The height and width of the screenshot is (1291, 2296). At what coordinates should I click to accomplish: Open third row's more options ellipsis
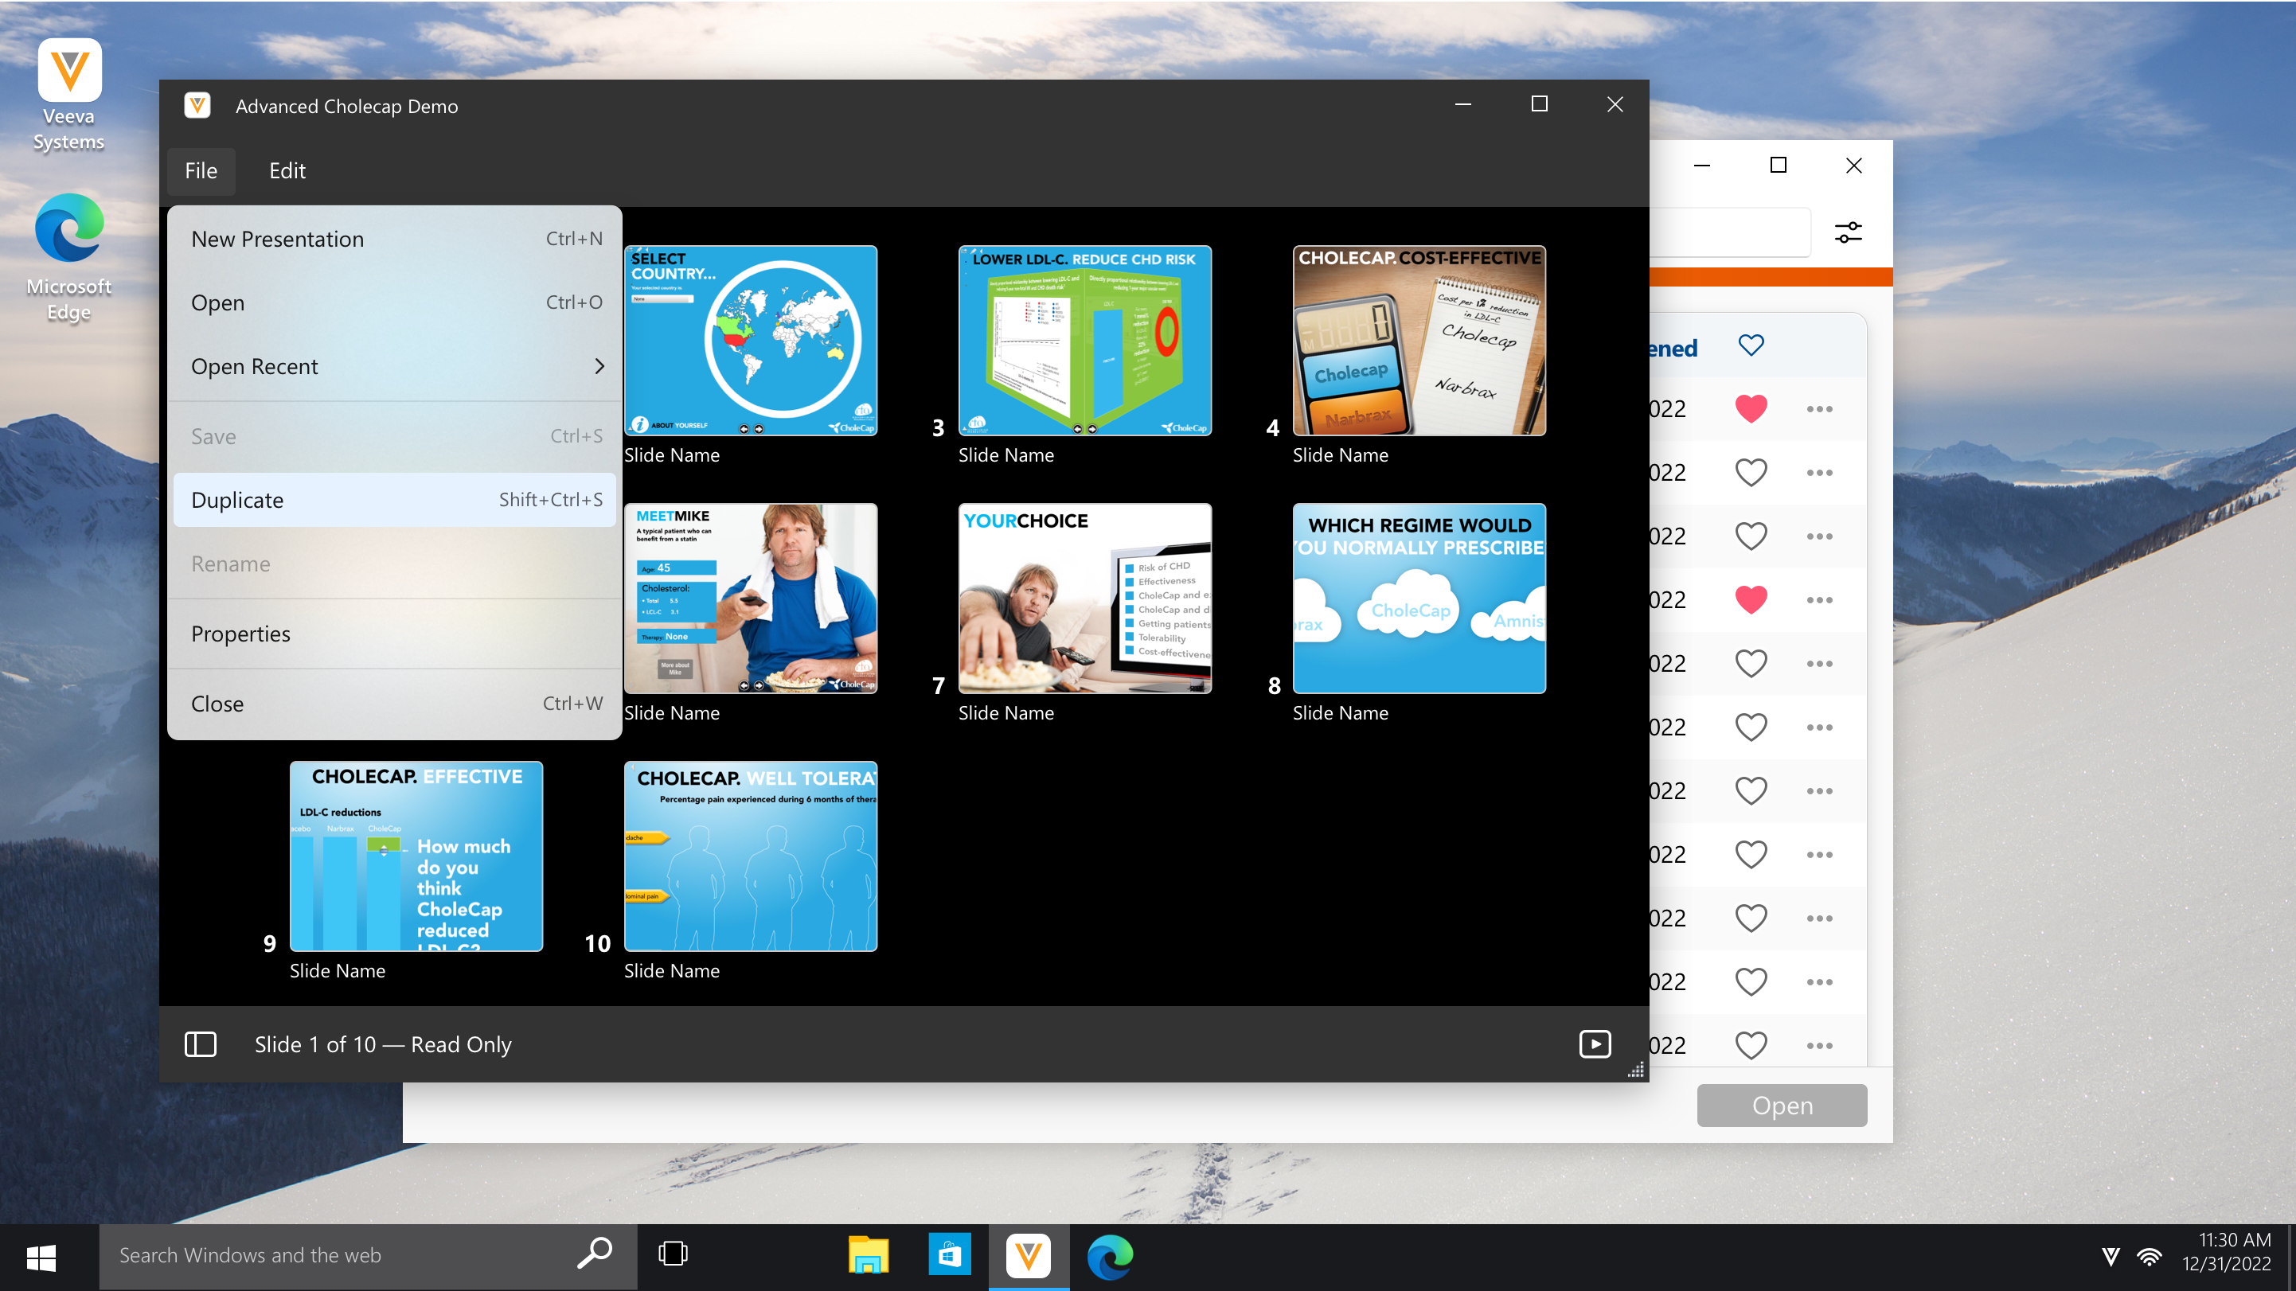[1819, 536]
